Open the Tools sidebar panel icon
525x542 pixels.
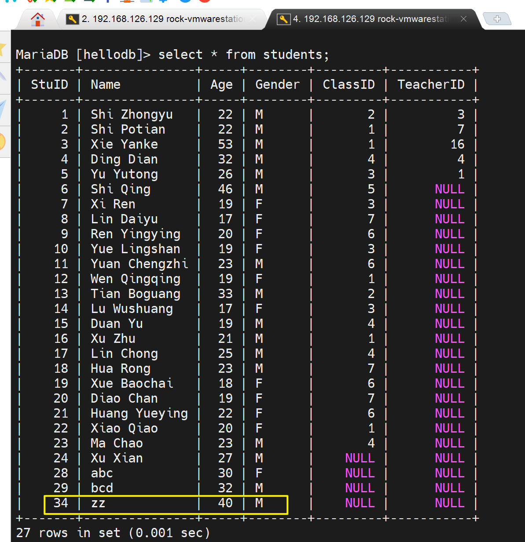click(x=3, y=75)
